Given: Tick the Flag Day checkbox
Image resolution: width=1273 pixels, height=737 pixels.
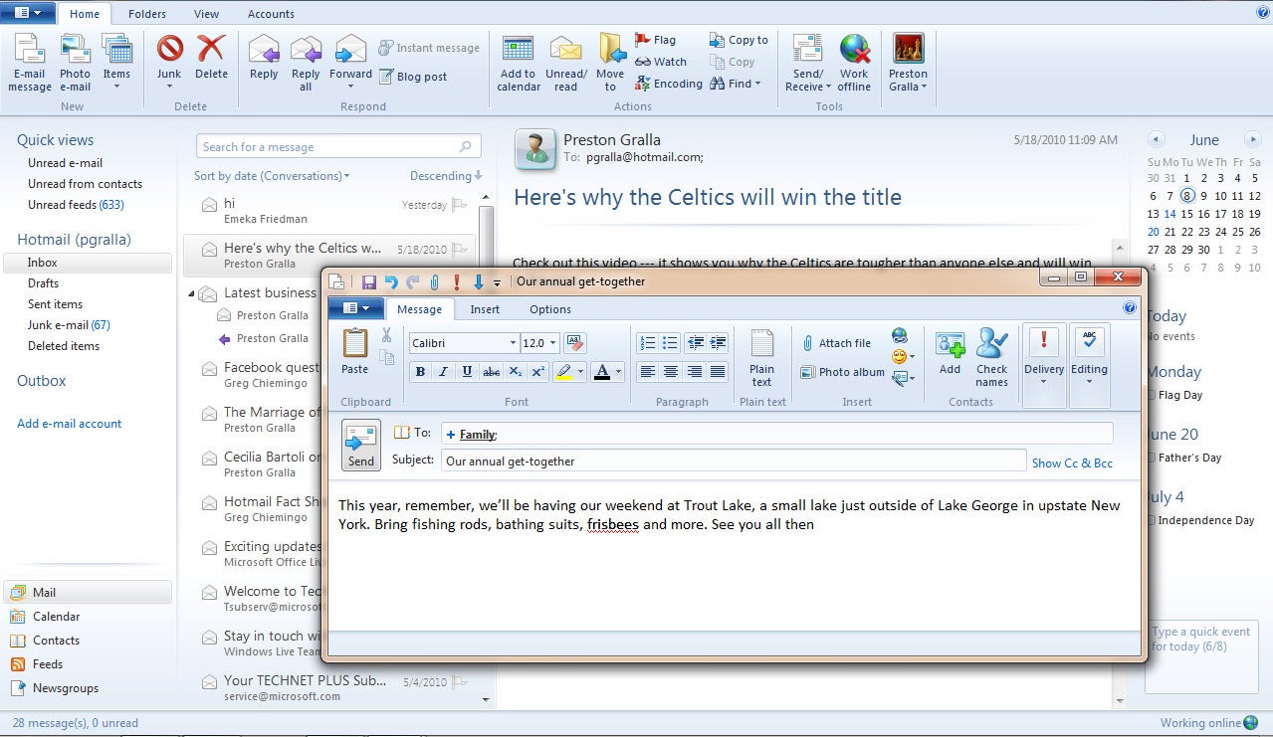Looking at the screenshot, I should pyautogui.click(x=1153, y=395).
